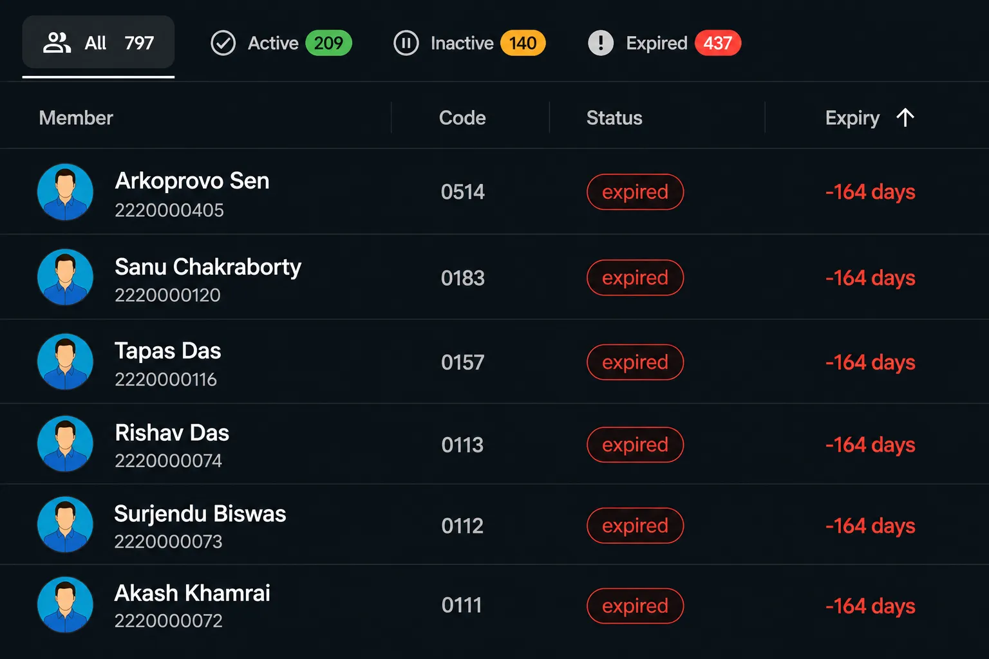Image resolution: width=989 pixels, height=659 pixels.
Task: Open Sanu Chakraborty's member name
Action: point(208,266)
